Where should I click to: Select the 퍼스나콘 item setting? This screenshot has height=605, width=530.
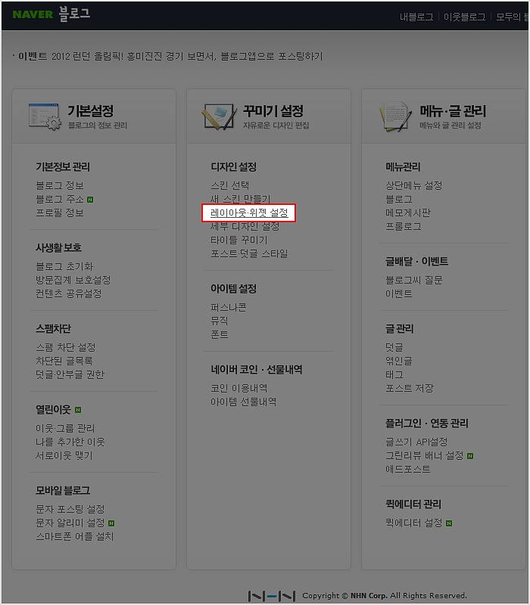click(229, 307)
